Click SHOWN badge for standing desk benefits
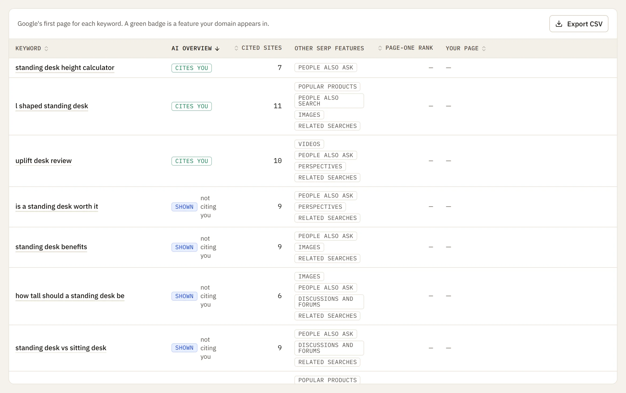This screenshot has height=393, width=626. (184, 247)
